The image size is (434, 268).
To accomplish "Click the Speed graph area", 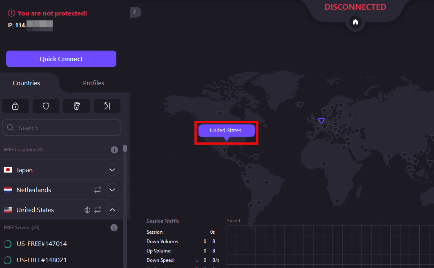I will point(330,246).
